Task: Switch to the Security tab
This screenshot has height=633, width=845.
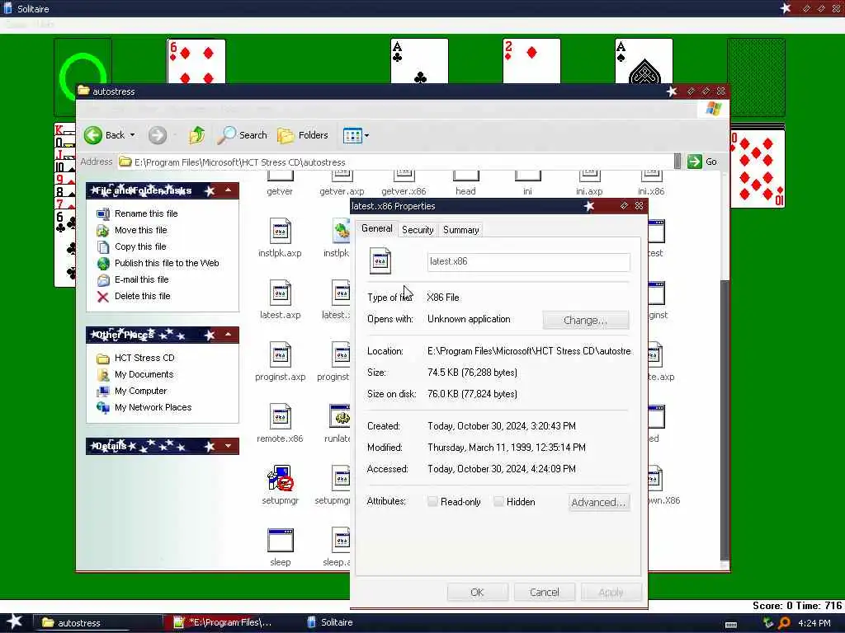Action: click(418, 230)
